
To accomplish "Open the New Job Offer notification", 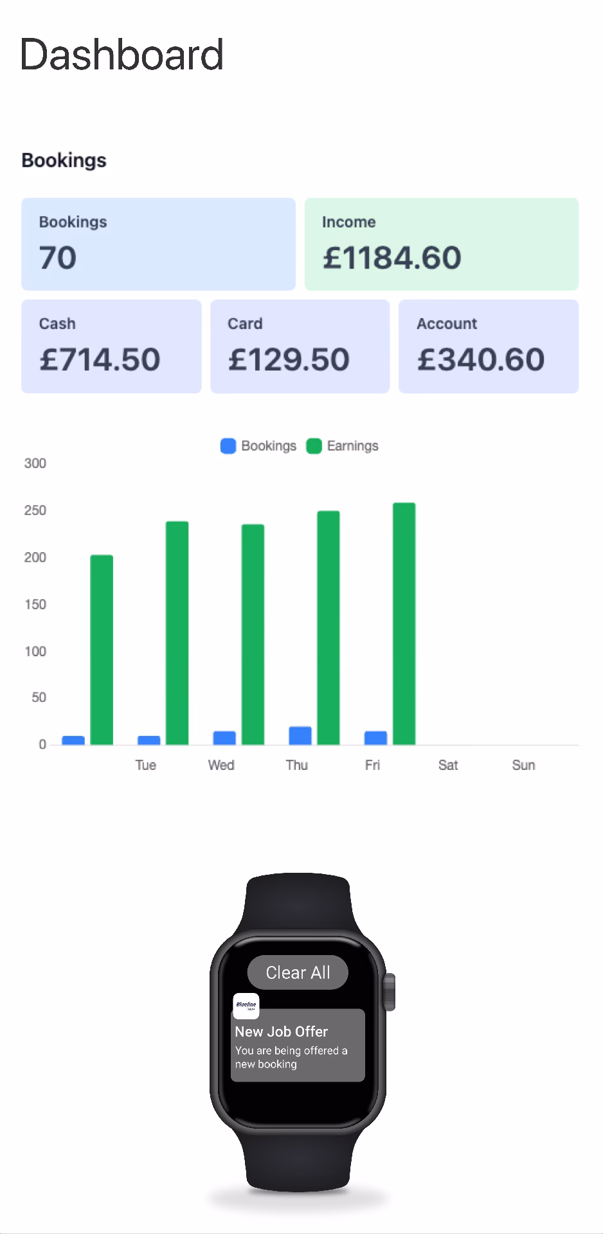I will coord(298,1046).
